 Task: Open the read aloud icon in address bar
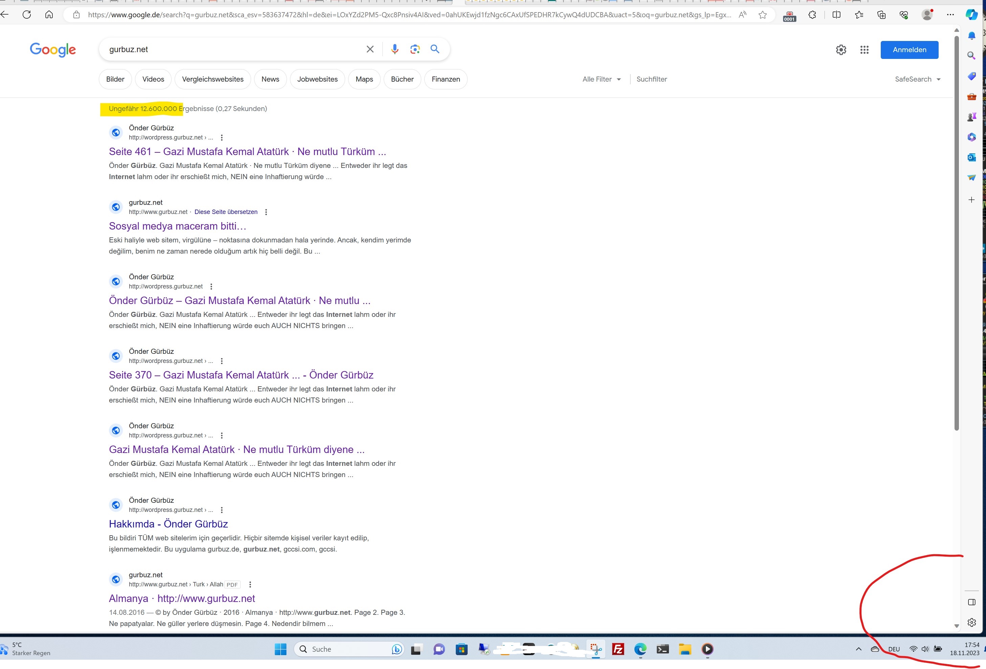coord(742,15)
